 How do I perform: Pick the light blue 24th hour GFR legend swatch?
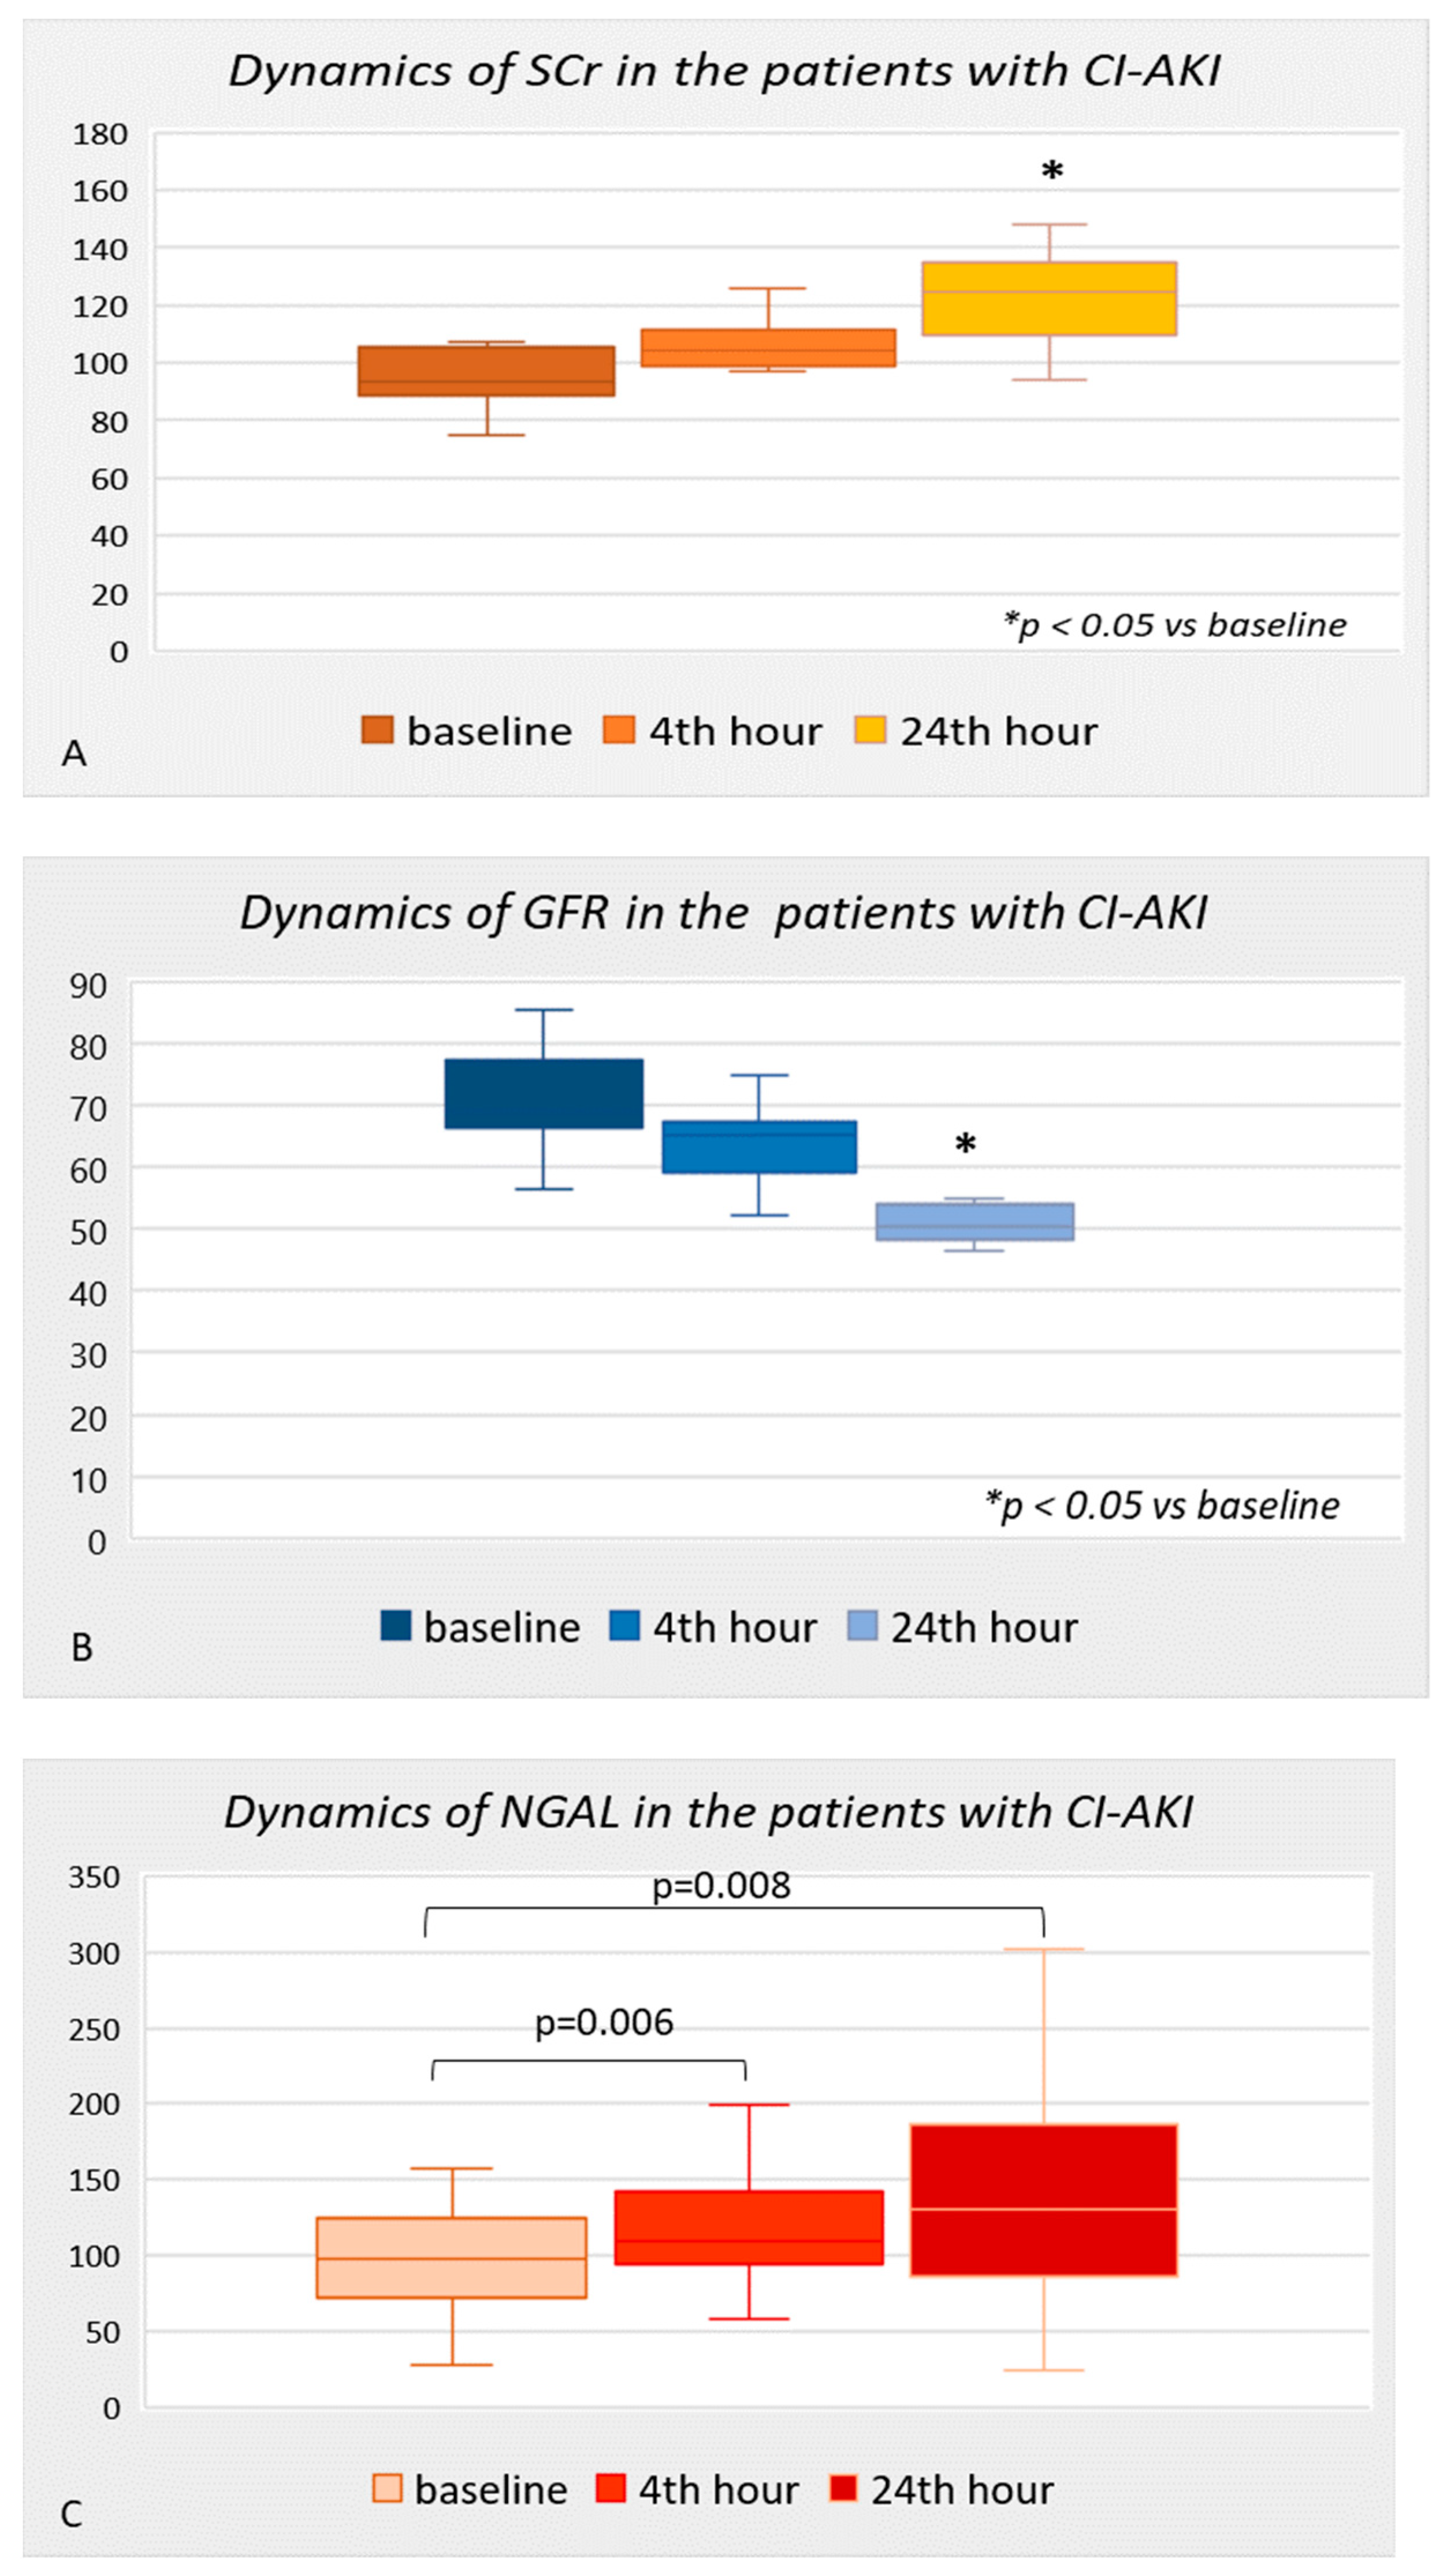(862, 1626)
